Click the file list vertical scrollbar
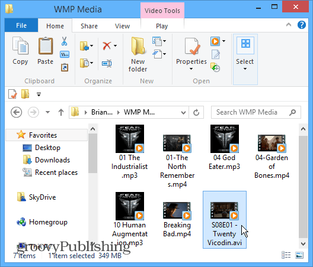This screenshot has width=313, height=267. coord(303,187)
